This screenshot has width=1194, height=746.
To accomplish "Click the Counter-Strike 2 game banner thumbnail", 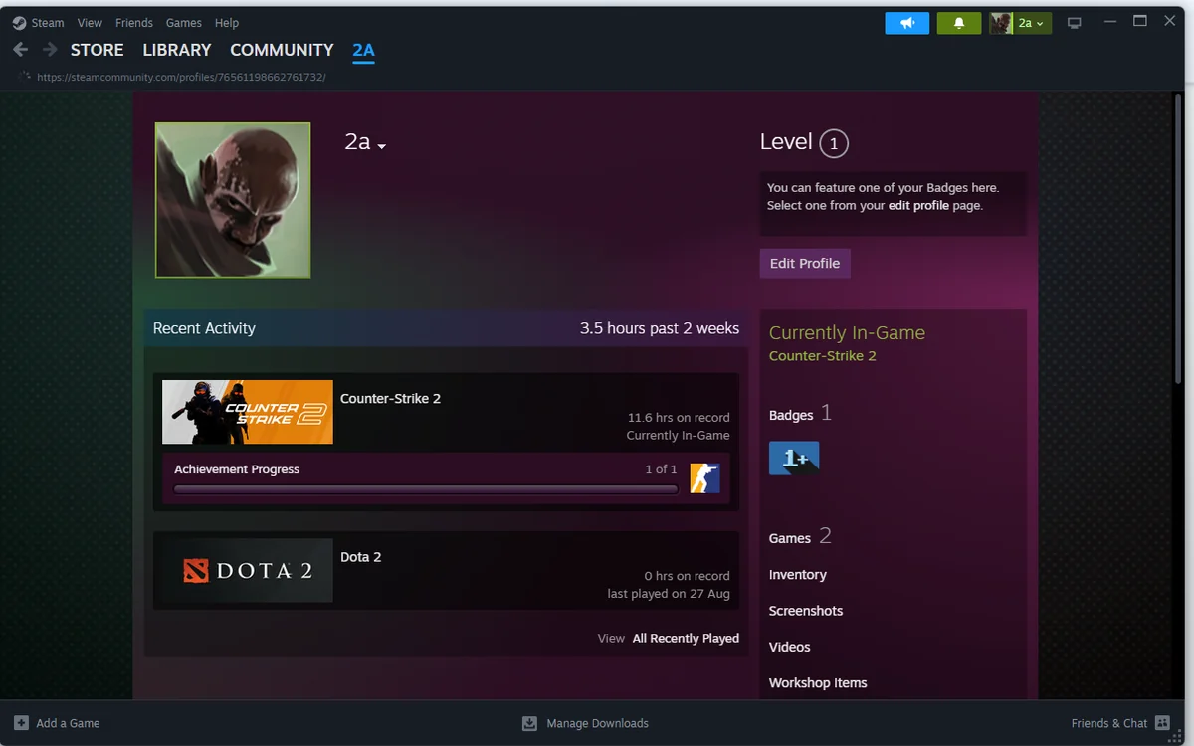I will tap(248, 412).
